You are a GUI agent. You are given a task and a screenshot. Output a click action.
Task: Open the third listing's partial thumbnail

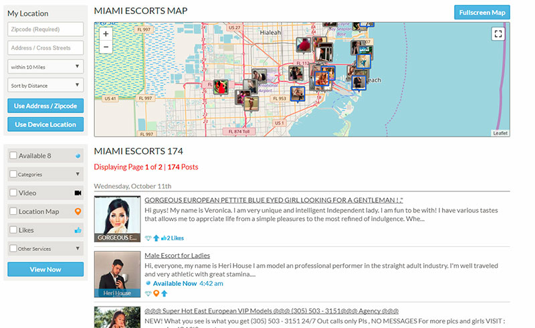click(118, 317)
